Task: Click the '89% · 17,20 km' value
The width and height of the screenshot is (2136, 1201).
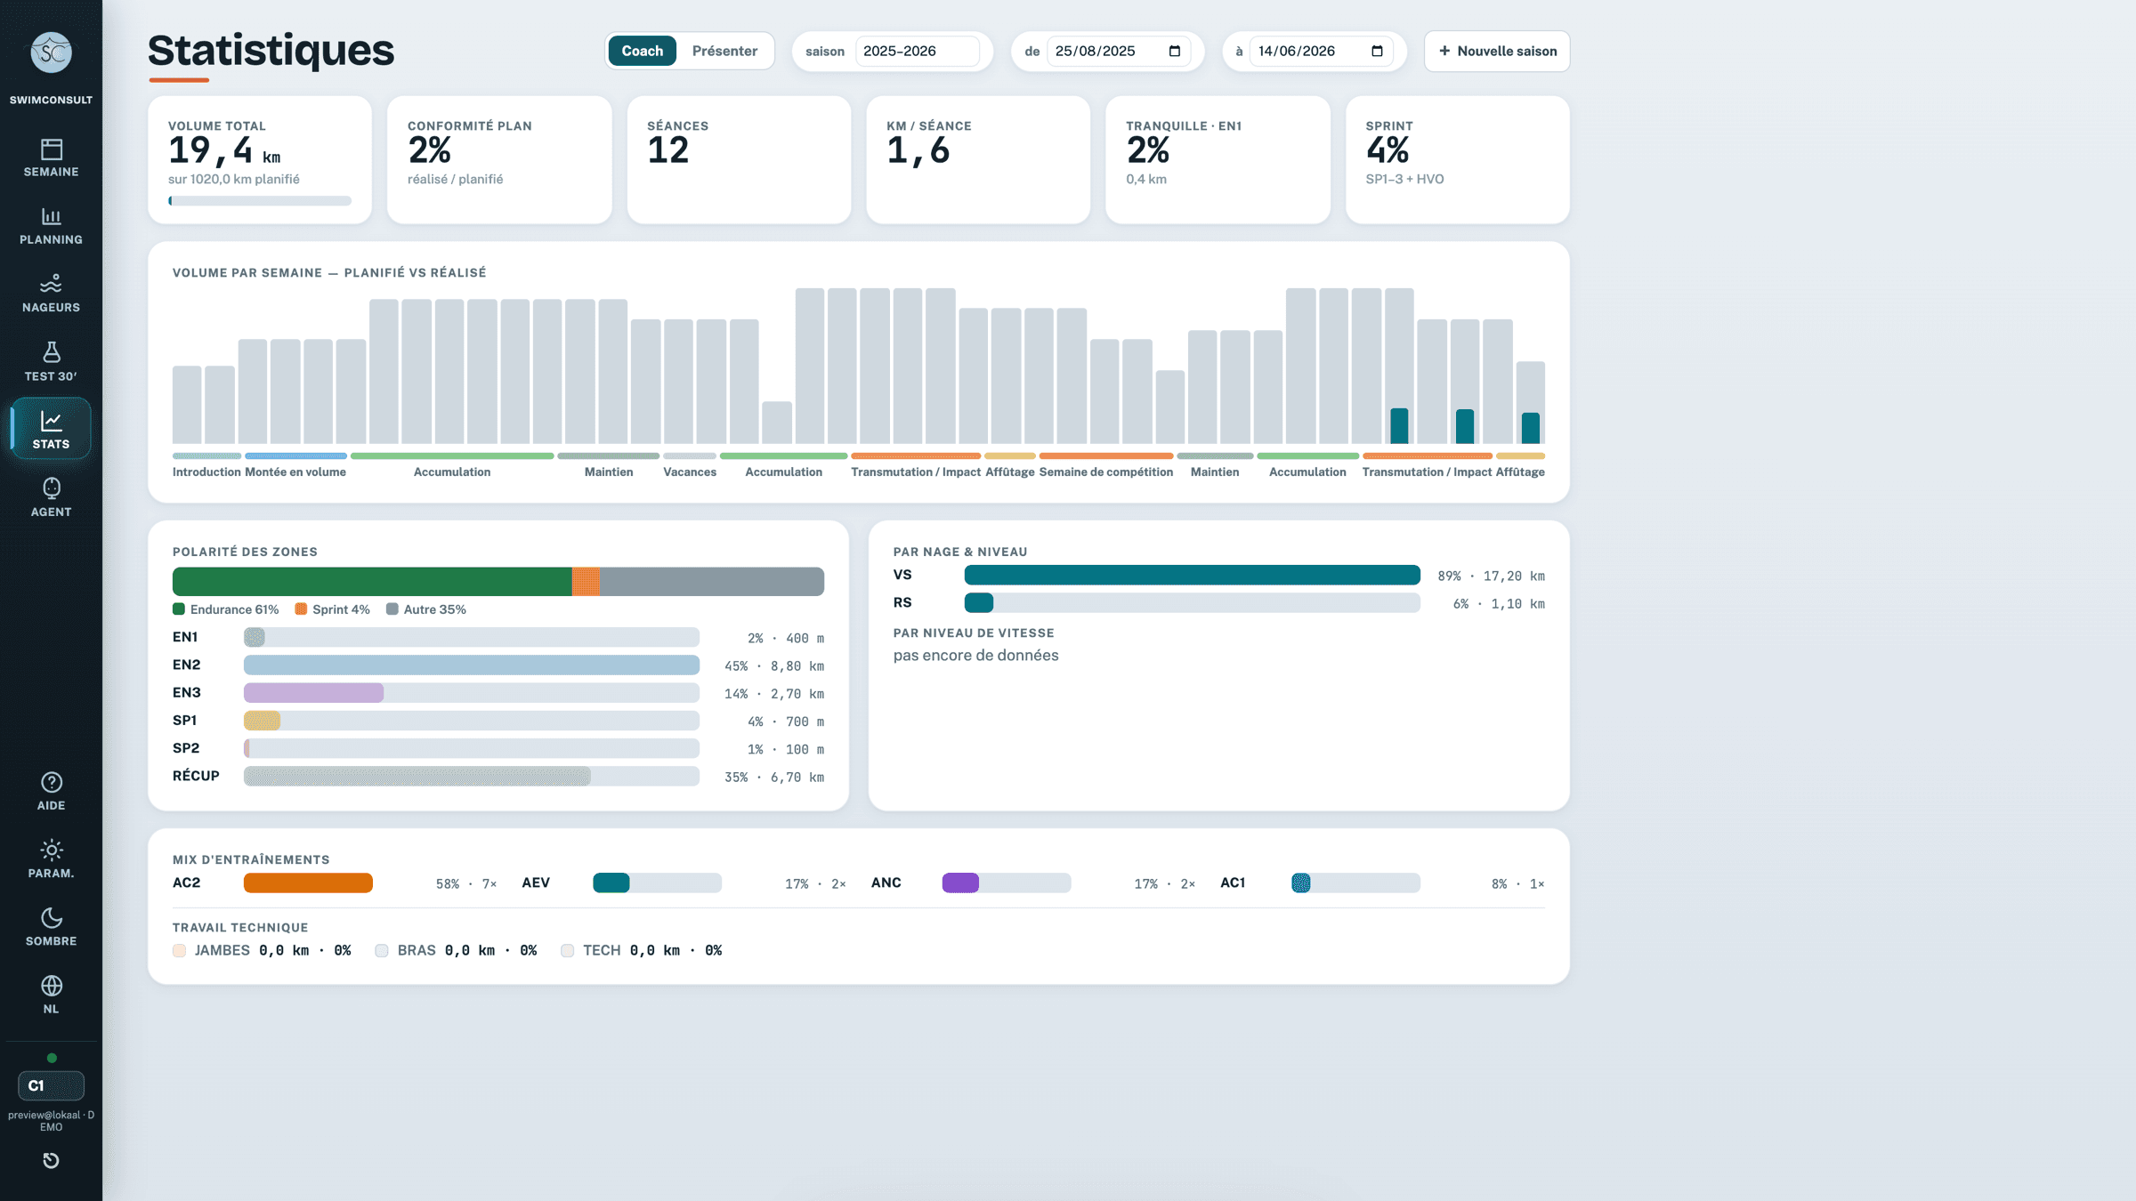Action: [x=1491, y=576]
